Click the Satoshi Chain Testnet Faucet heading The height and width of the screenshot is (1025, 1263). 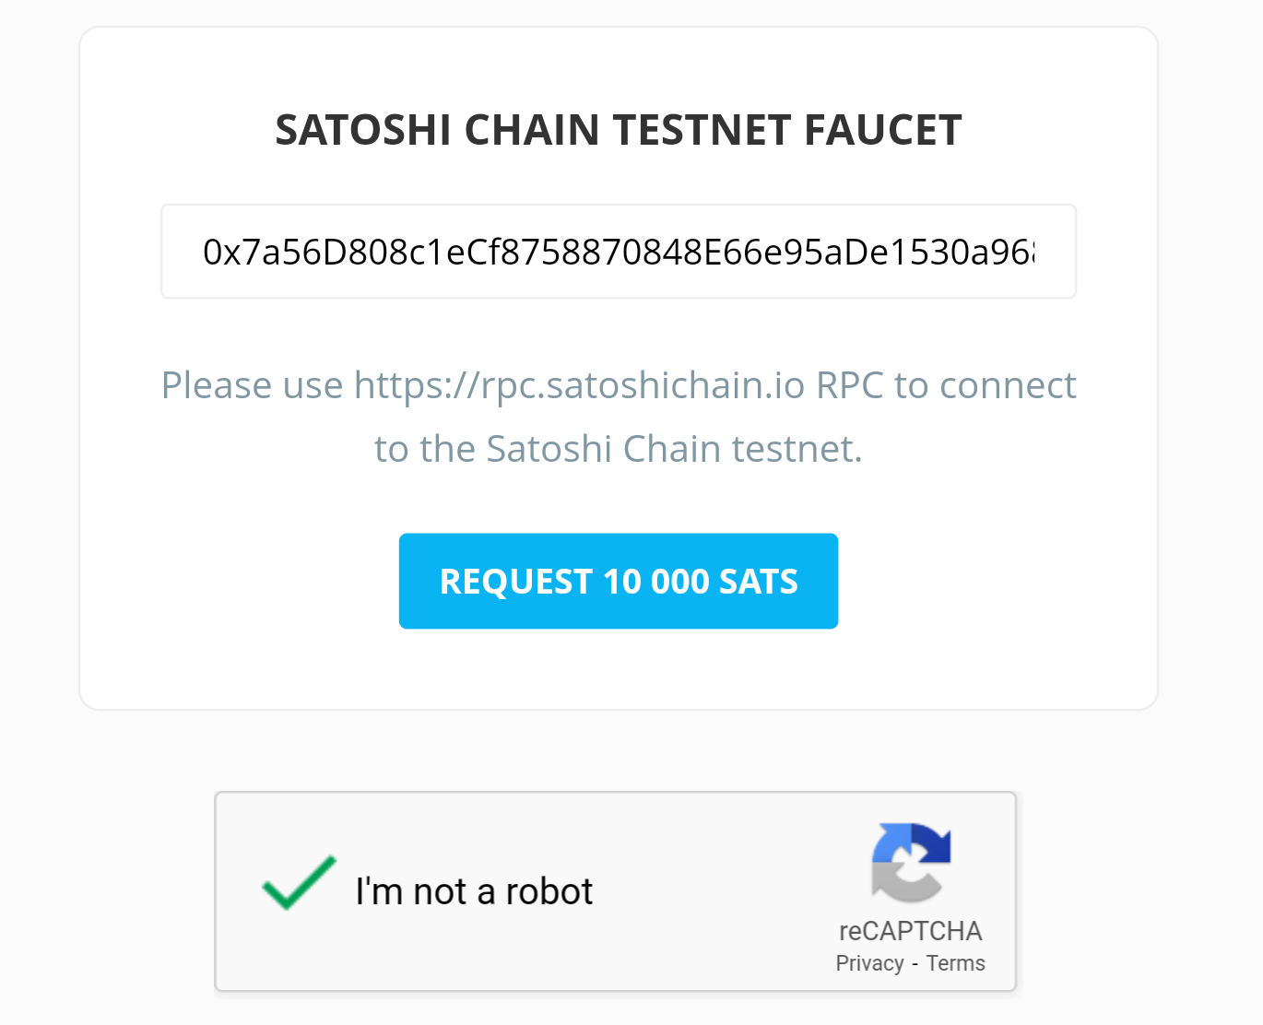point(619,130)
